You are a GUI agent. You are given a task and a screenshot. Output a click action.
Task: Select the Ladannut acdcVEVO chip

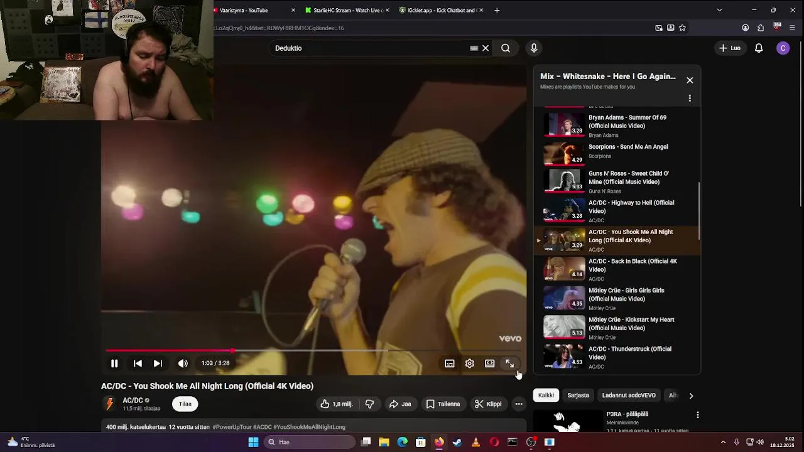629,395
